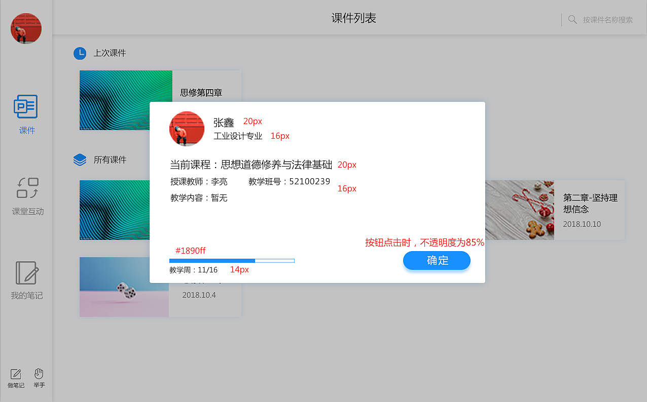The height and width of the screenshot is (402, 647).
Task: Click the teaching-week progress bar
Action: [232, 260]
